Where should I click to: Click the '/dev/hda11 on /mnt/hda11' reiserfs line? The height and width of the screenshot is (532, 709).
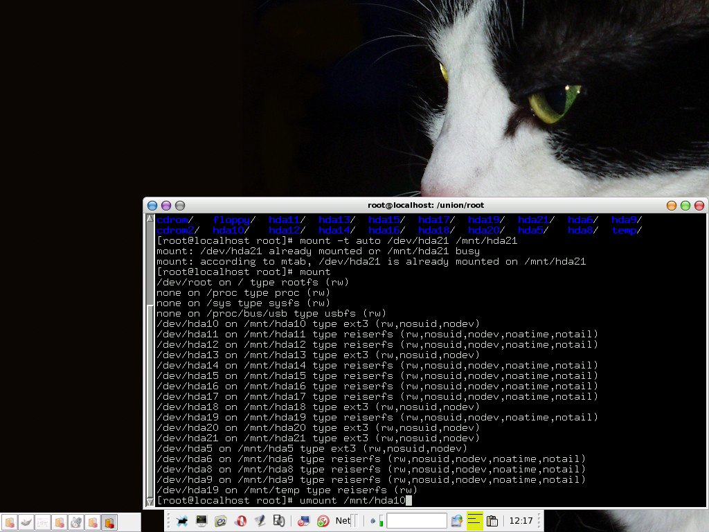(x=377, y=335)
